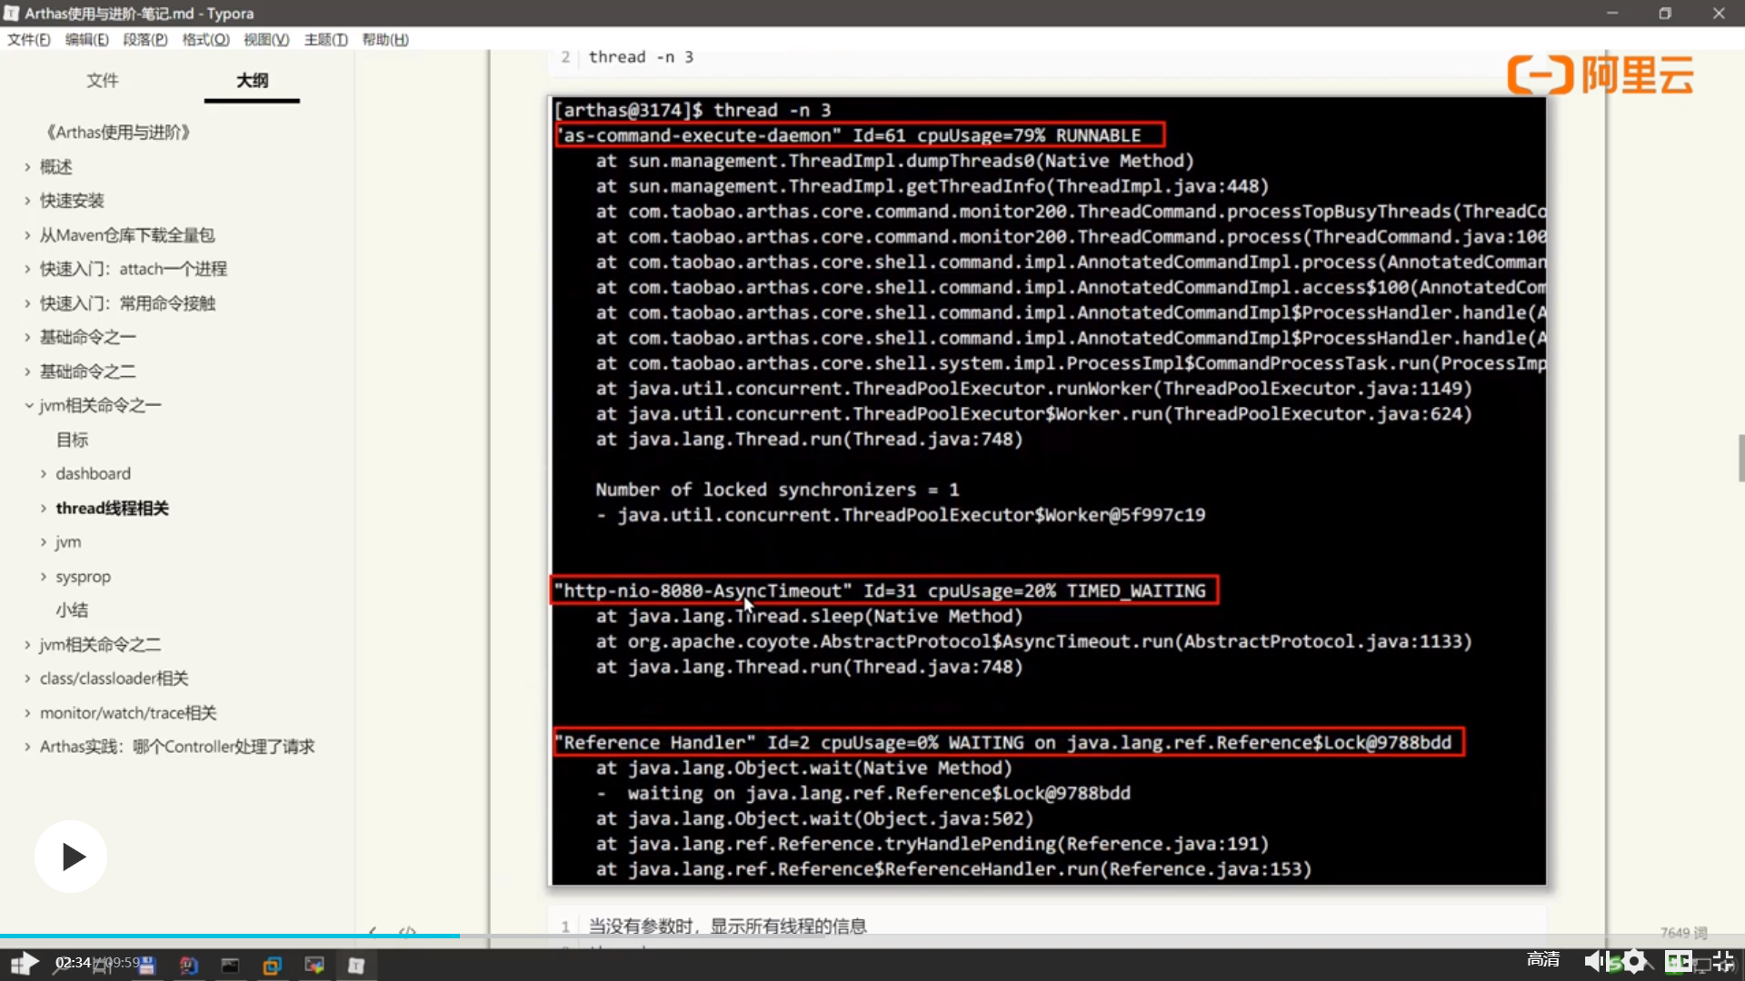Open the terminal window icon on the taskbar

tap(230, 966)
